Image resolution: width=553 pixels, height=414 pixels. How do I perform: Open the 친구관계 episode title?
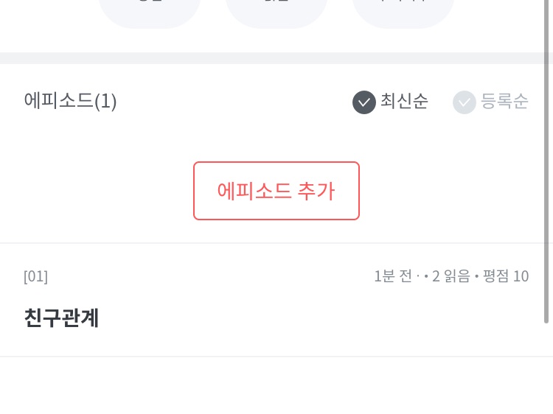(61, 317)
